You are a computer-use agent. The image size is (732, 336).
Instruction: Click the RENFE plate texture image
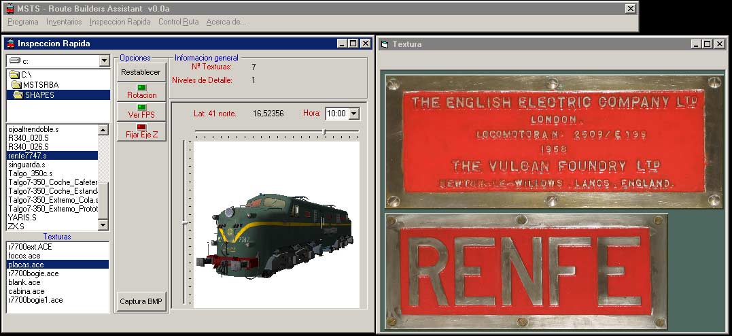(526, 271)
